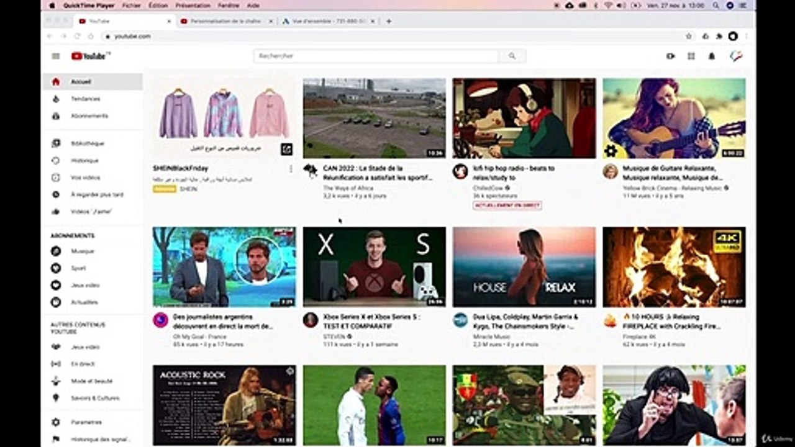Open the Fenêtre menu
The image size is (795, 447).
click(229, 5)
